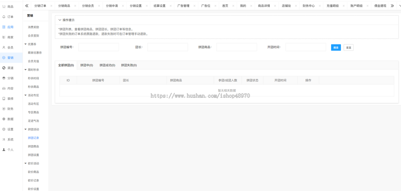Close the 分销商品 tab
This screenshot has width=401, height=191.
[x=75, y=6]
